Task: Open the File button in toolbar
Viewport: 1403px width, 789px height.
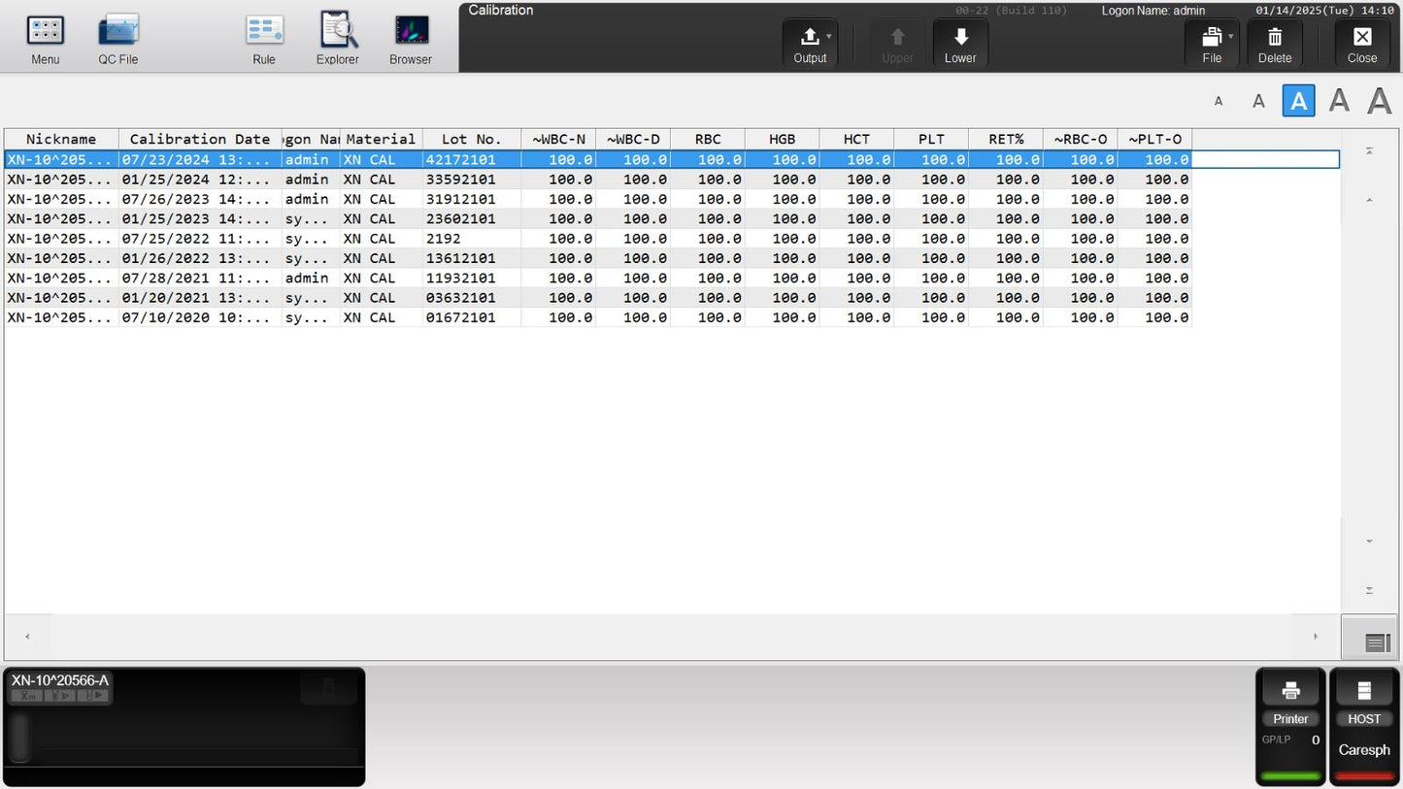Action: (x=1212, y=45)
